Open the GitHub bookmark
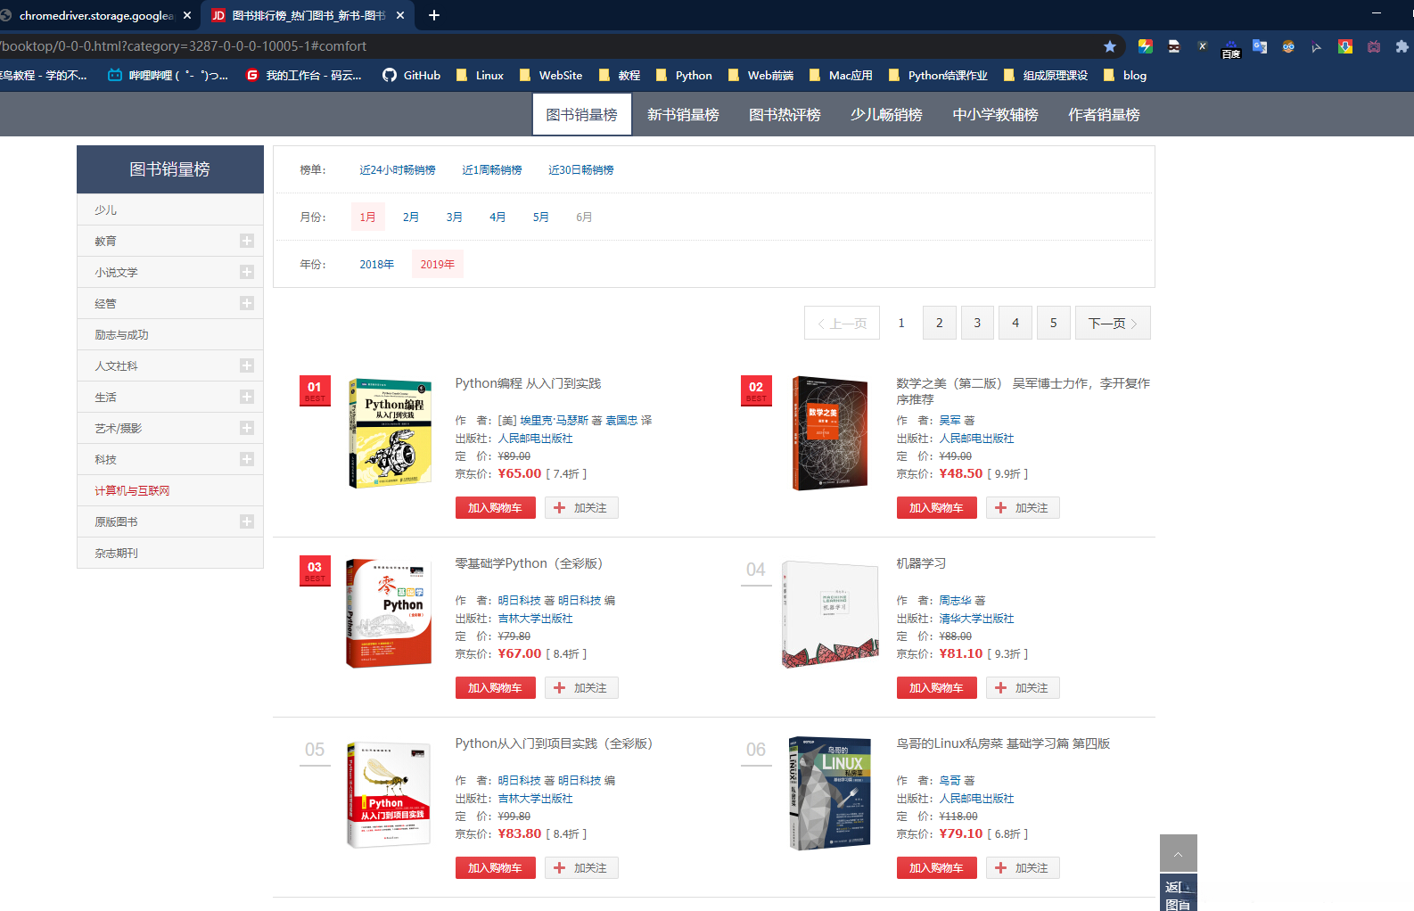Screen dimensions: 1414x911 point(412,76)
